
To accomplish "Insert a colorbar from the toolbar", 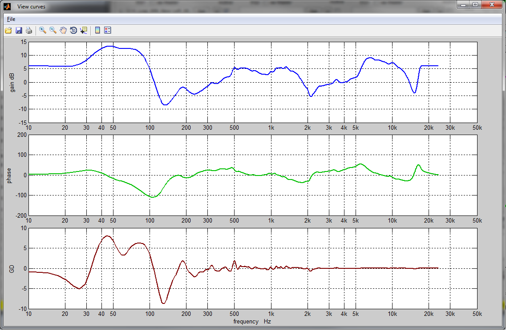I will click(97, 30).
